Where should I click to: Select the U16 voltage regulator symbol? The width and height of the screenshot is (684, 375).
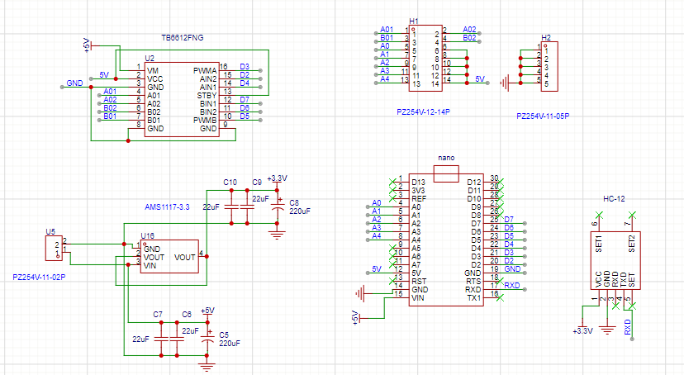pos(169,258)
